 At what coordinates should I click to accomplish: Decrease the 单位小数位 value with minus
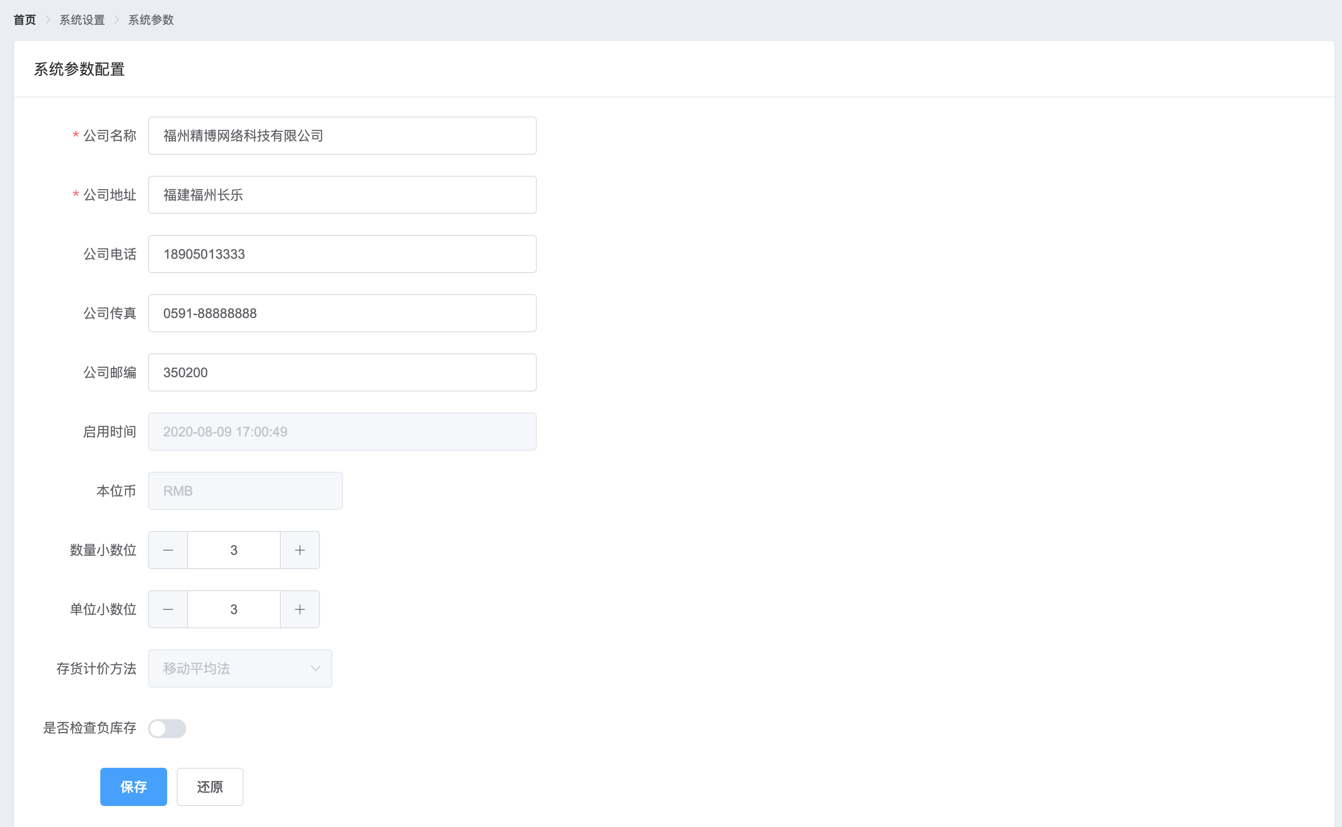168,609
